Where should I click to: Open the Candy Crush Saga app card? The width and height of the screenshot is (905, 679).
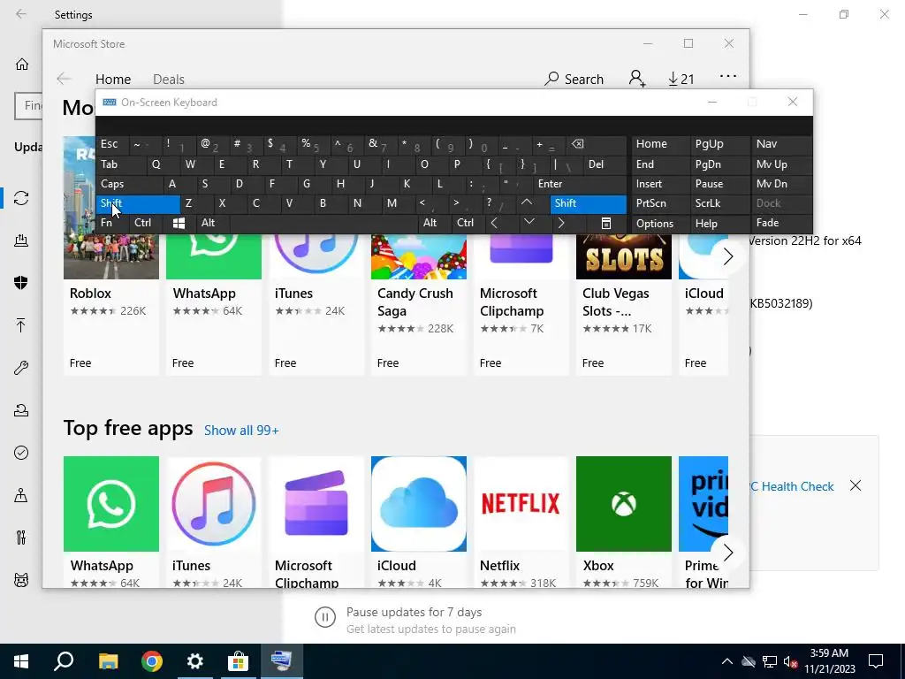(x=418, y=304)
